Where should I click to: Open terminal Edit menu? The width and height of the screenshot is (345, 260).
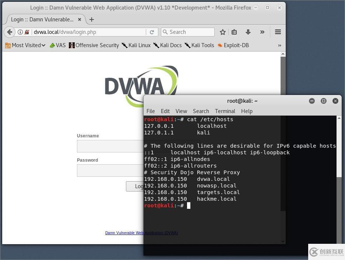coord(165,111)
